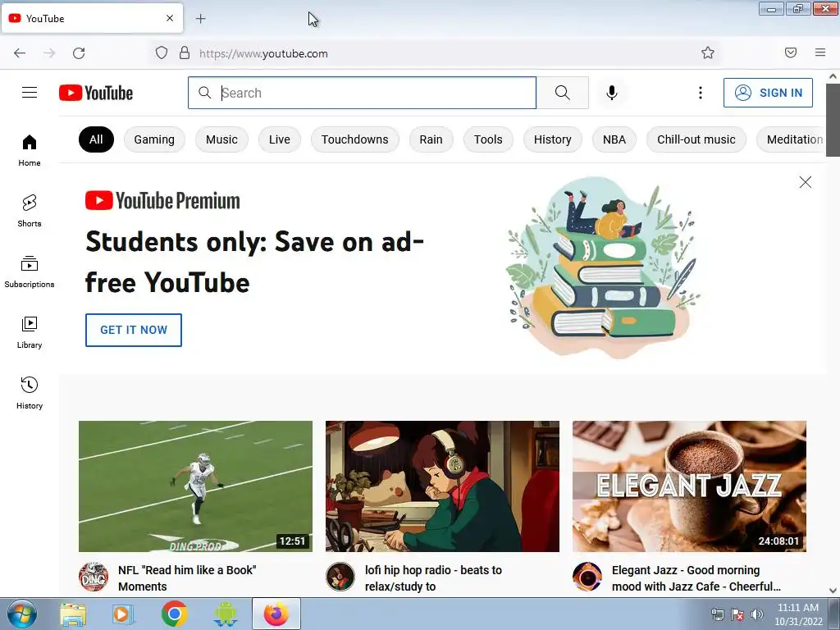Image resolution: width=840 pixels, height=630 pixels.
Task: Click the system tray volume icon
Action: tap(757, 614)
